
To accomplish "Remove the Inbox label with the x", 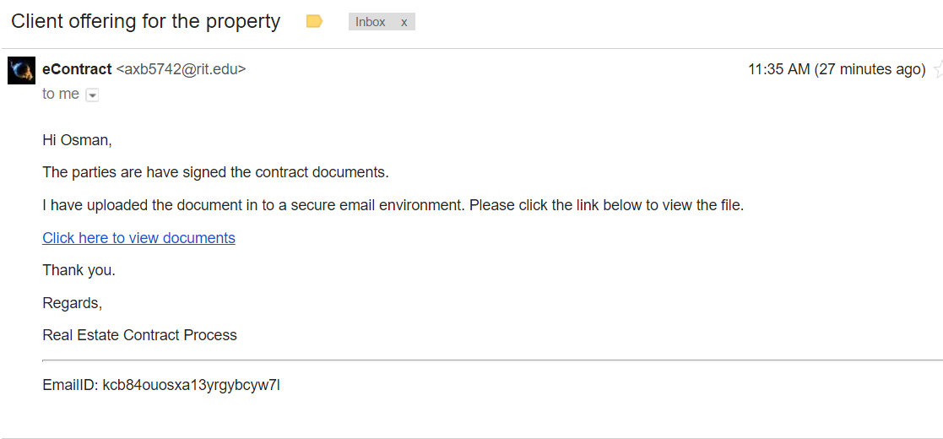I will pos(404,22).
